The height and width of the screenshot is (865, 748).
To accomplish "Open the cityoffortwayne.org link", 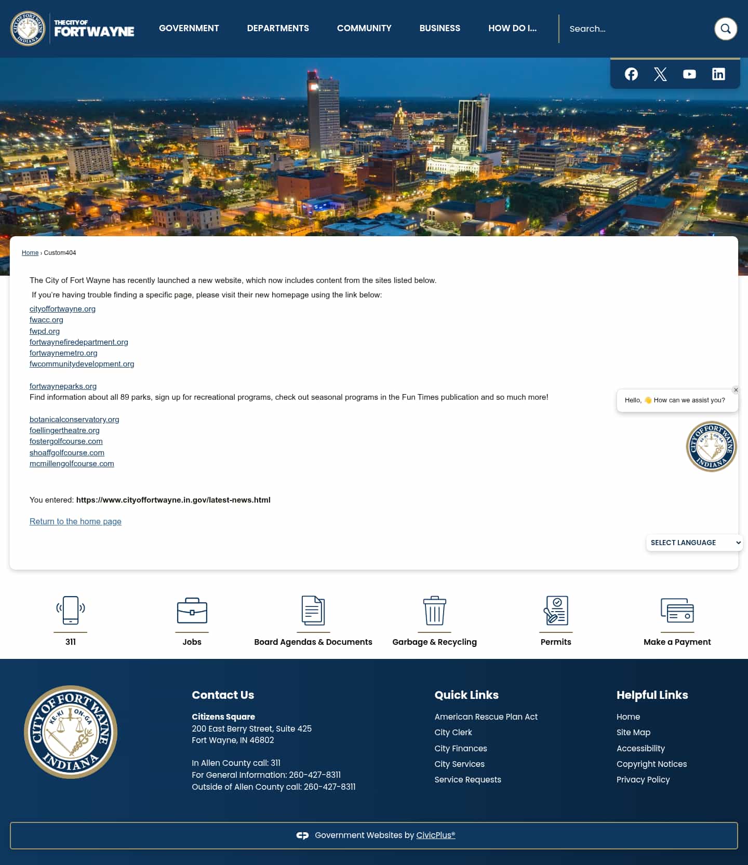I will [62, 309].
